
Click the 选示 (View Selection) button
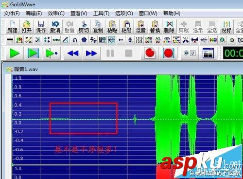198,27
